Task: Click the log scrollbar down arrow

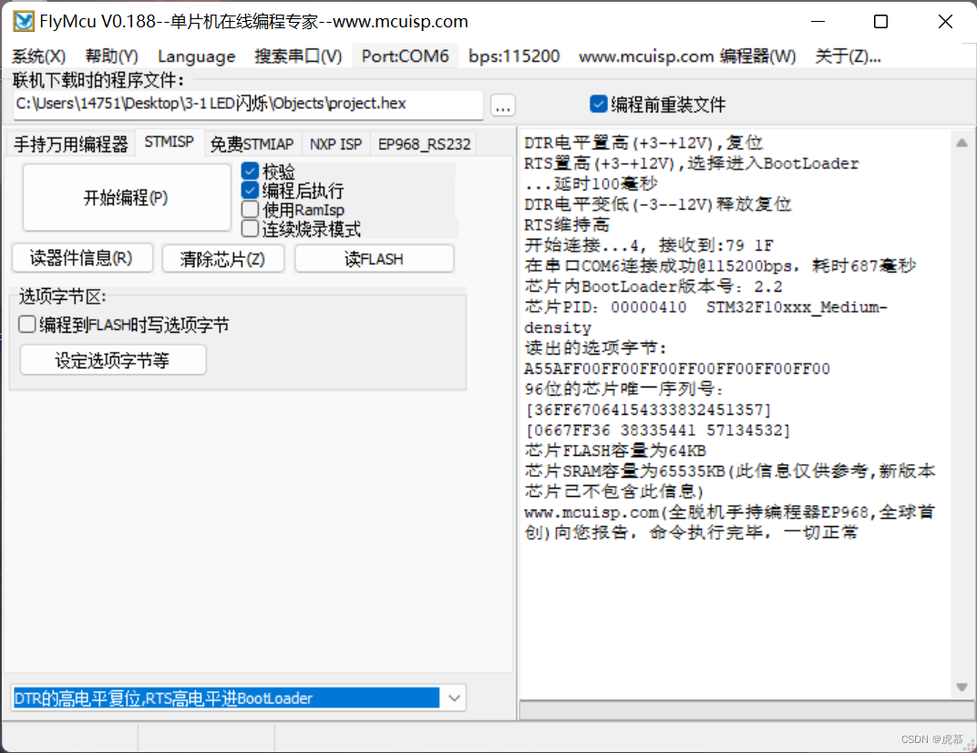Action: pos(962,687)
